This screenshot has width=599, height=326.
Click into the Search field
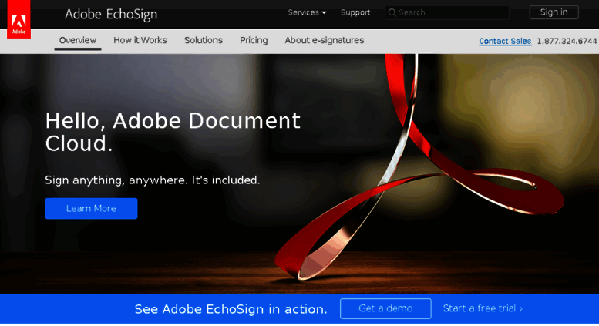pos(447,12)
